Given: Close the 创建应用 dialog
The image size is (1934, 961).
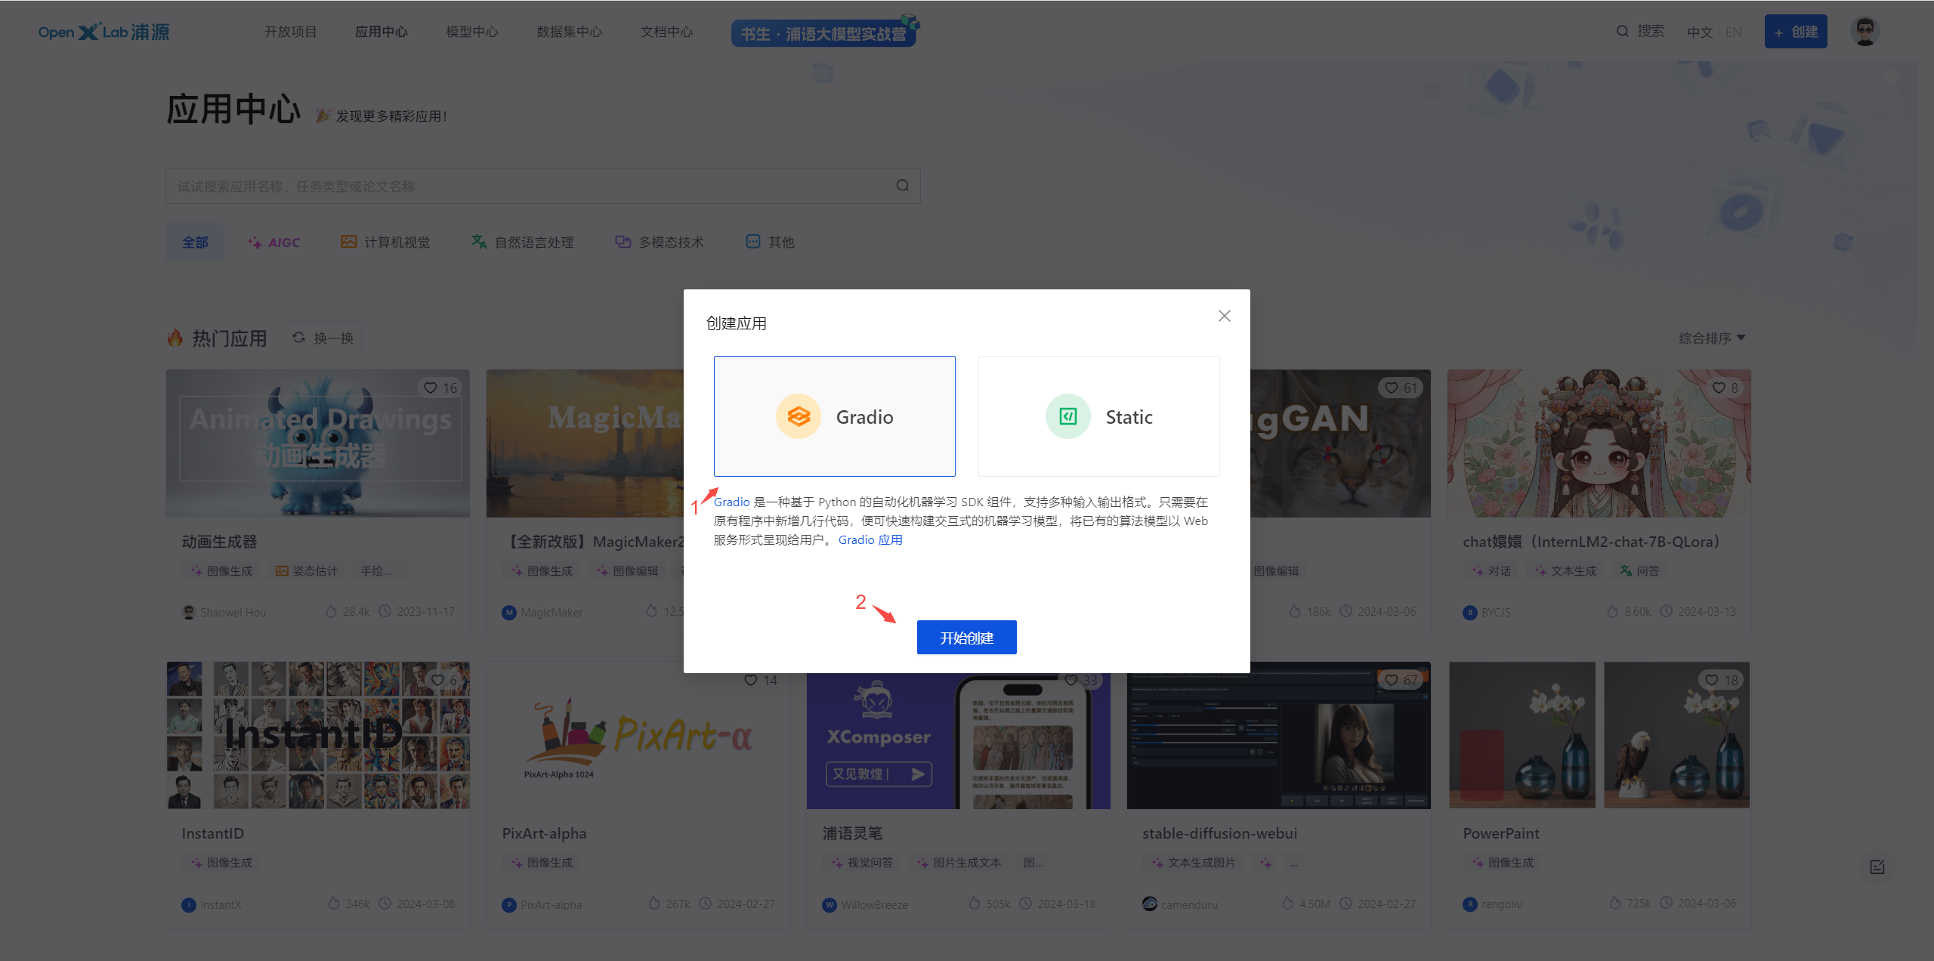Looking at the screenshot, I should click(x=1224, y=316).
